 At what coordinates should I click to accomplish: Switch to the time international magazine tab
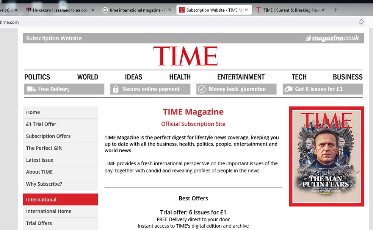tap(137, 10)
